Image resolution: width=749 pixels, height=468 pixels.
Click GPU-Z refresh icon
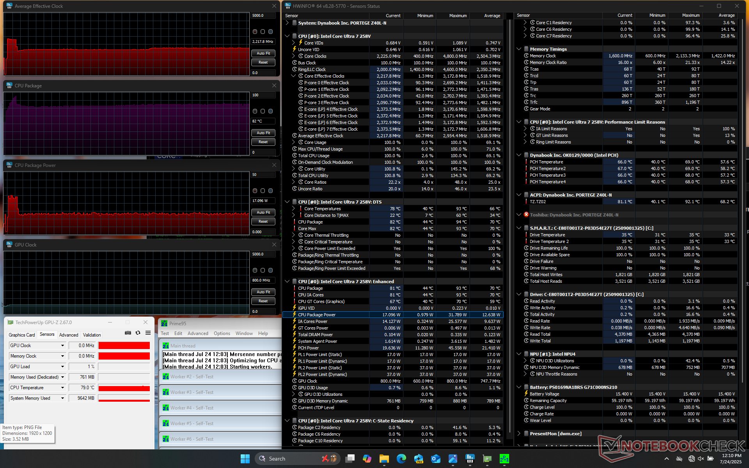pyautogui.click(x=138, y=333)
